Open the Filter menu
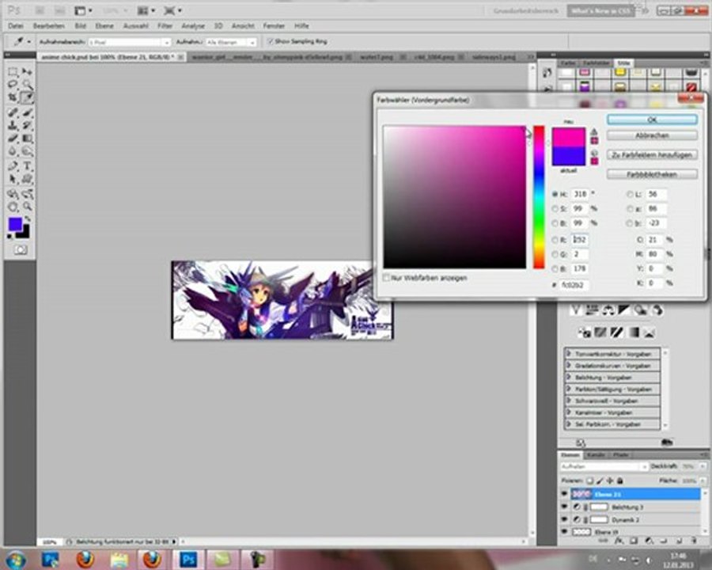This screenshot has width=712, height=570. 165,26
